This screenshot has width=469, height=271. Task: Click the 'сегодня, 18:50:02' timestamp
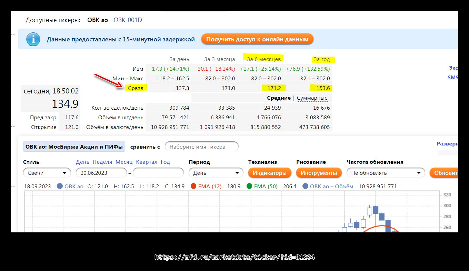click(51, 91)
